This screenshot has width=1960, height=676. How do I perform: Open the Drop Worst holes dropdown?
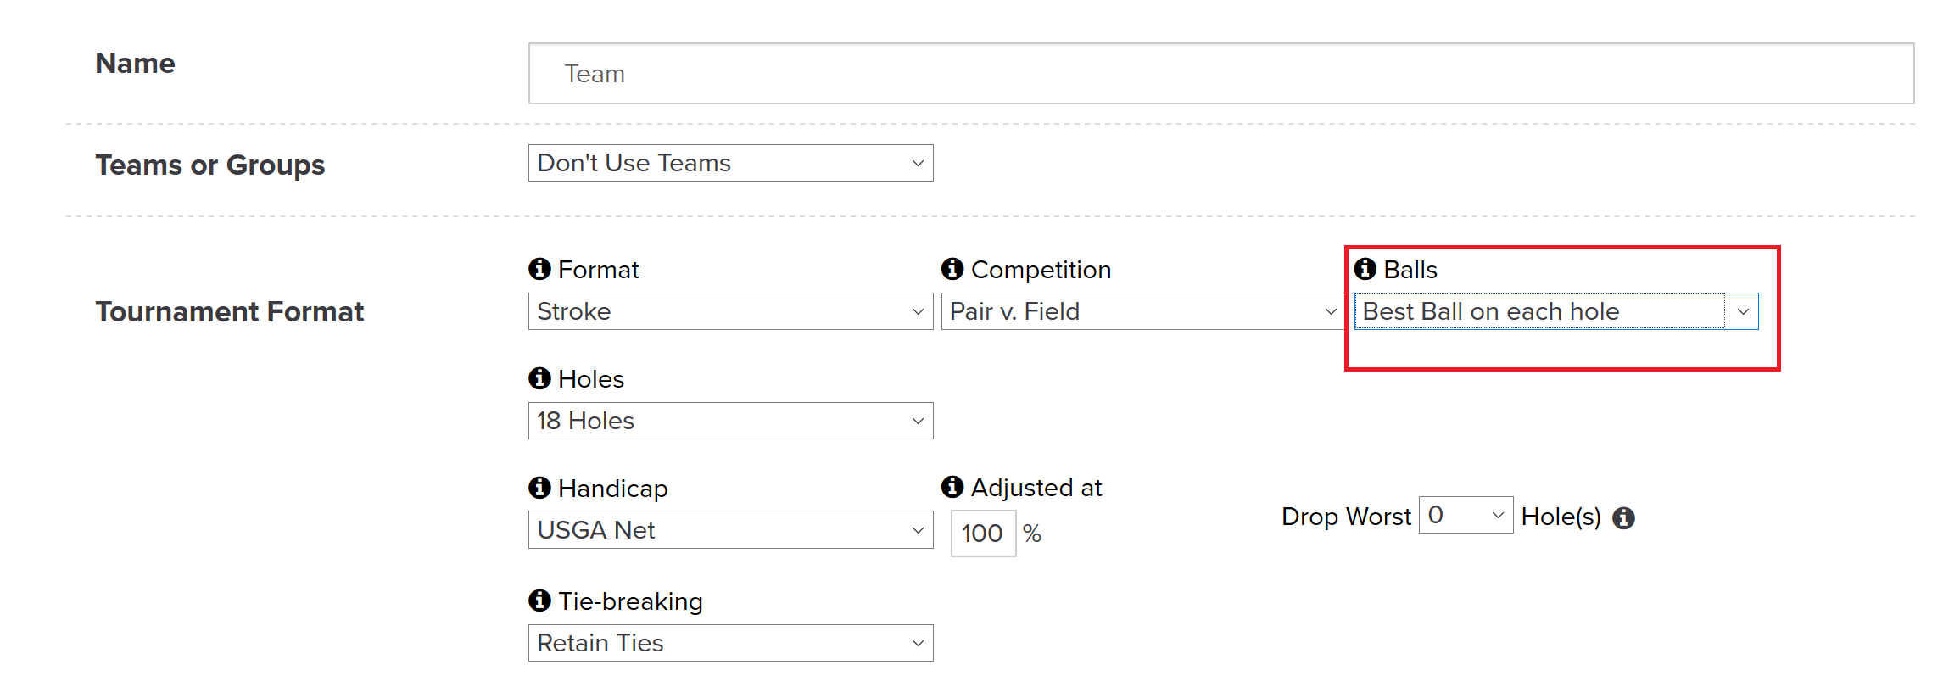pos(1466,515)
